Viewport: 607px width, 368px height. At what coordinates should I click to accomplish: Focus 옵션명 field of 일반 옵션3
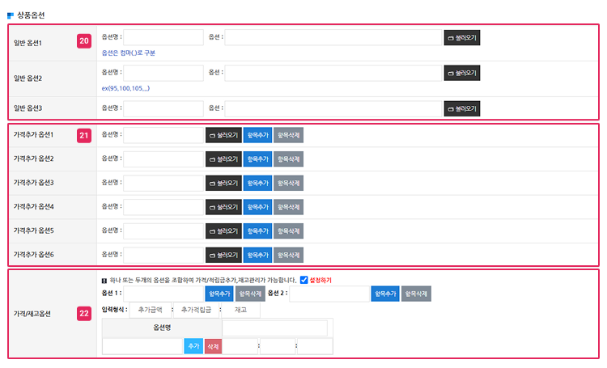(x=163, y=108)
